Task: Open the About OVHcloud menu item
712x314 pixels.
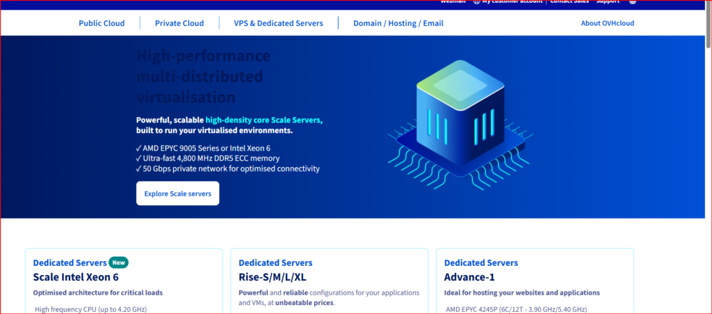Action: [607, 23]
